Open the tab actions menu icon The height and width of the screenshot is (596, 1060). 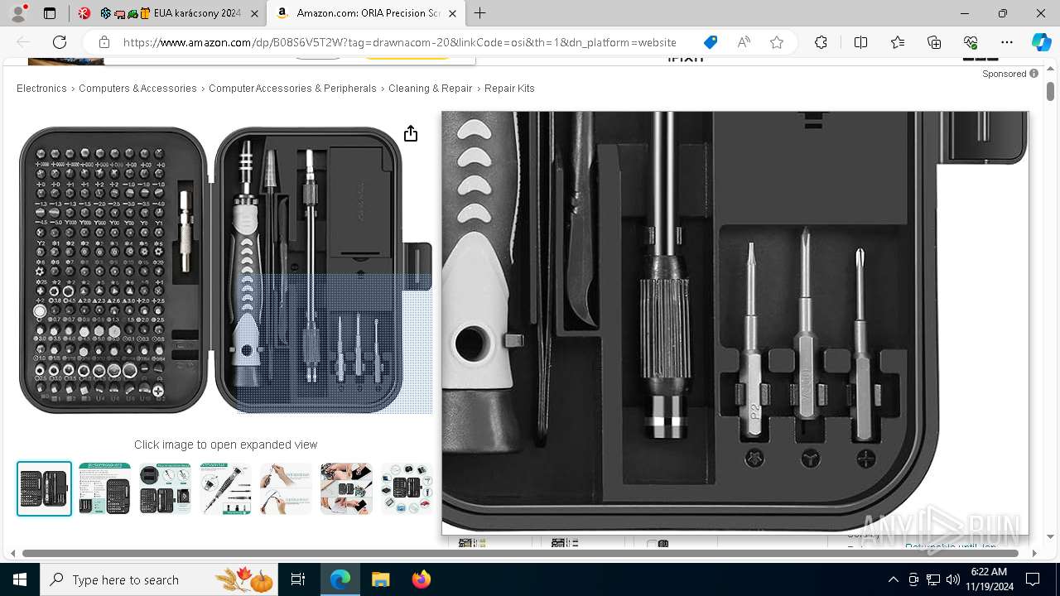tap(50, 13)
